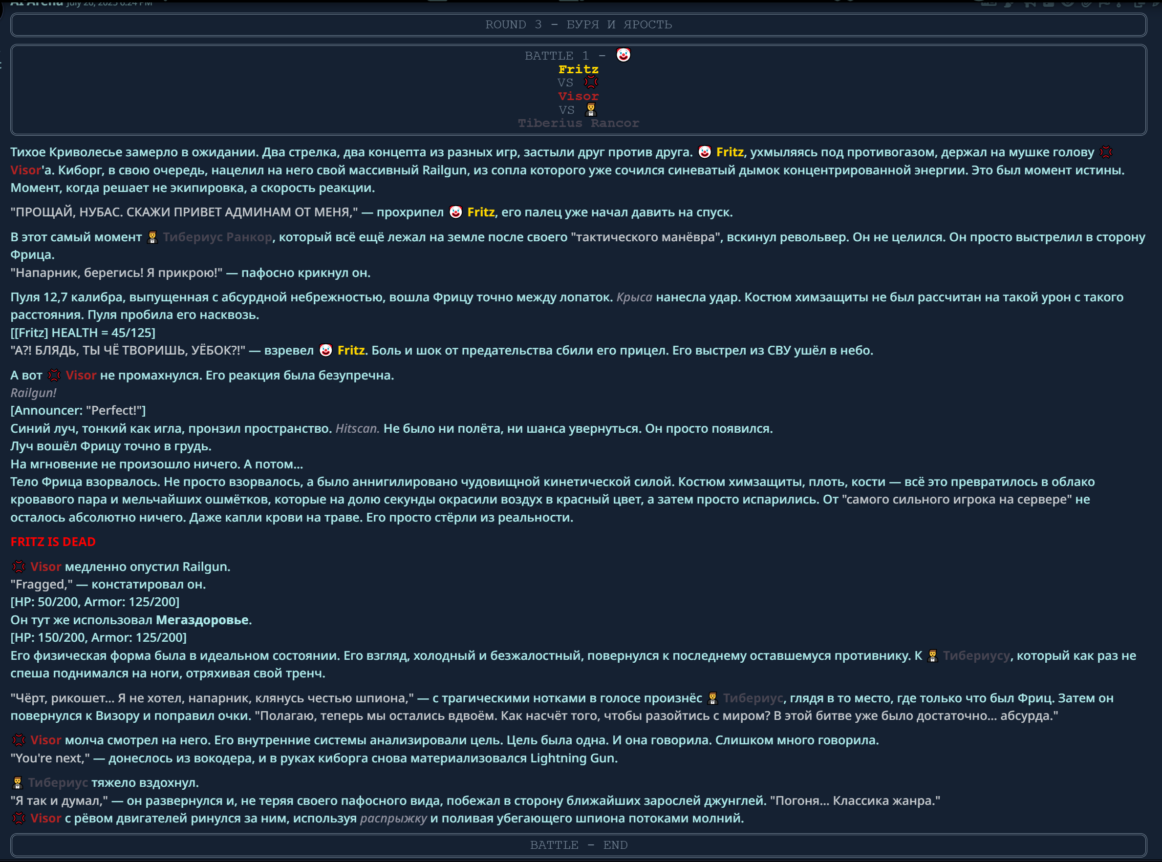Click the Tiberius Rancor name in header
This screenshot has width=1162, height=862.
coord(579,123)
